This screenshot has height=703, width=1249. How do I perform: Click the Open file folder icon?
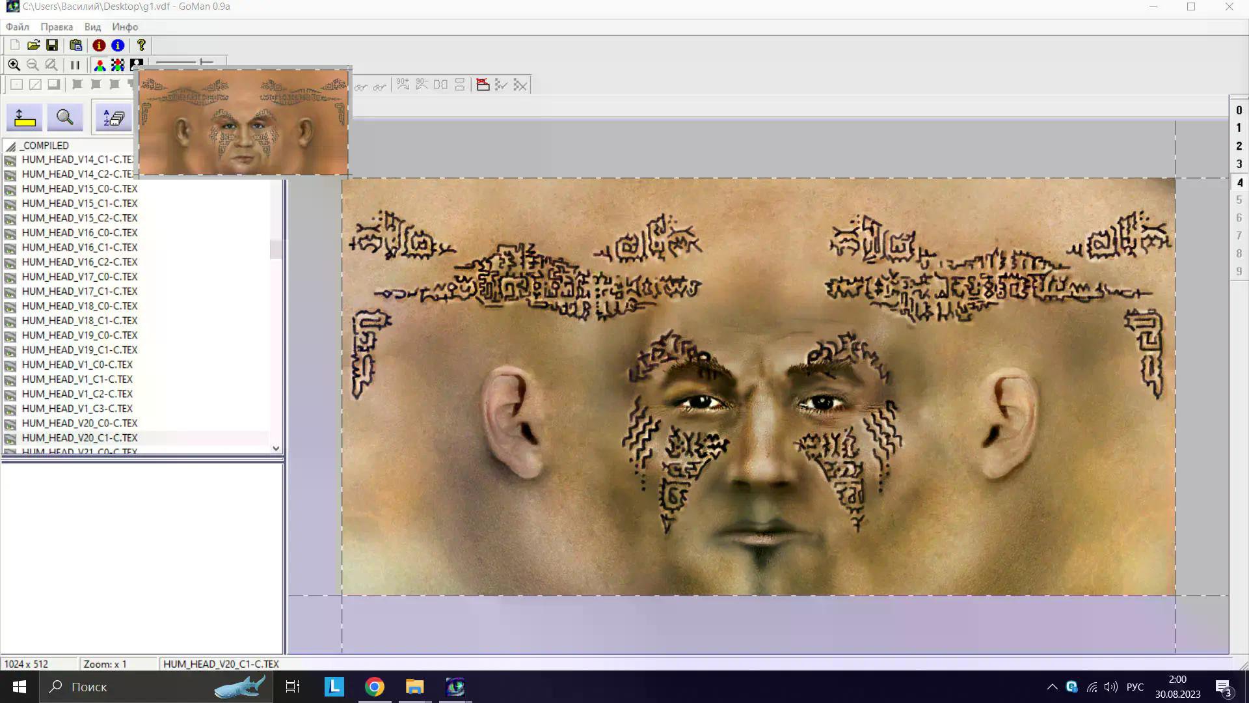pyautogui.click(x=33, y=45)
